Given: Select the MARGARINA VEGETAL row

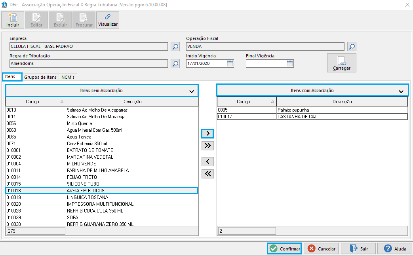Looking at the screenshot, I should (102, 157).
